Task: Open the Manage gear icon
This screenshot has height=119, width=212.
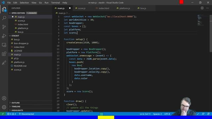Action: (x=4, y=107)
